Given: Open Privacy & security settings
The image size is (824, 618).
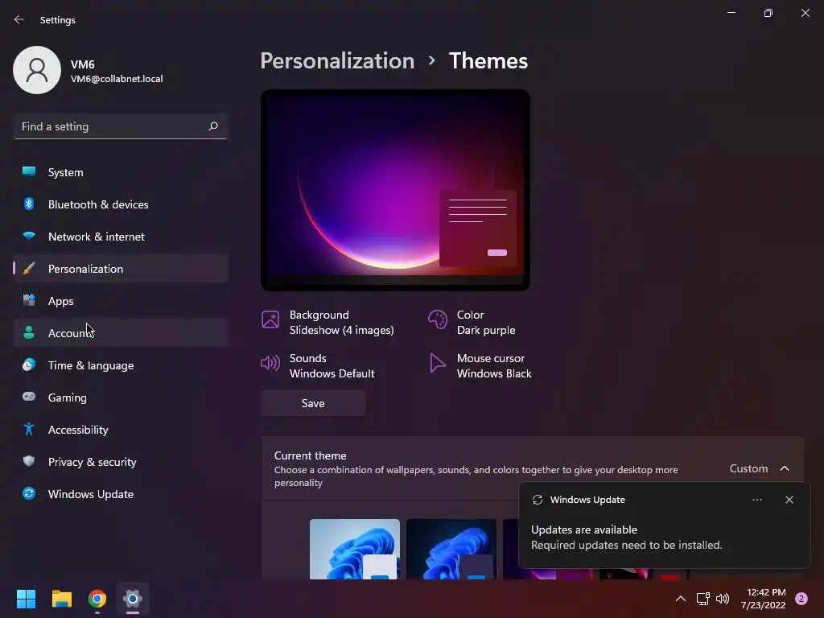Looking at the screenshot, I should (121, 462).
